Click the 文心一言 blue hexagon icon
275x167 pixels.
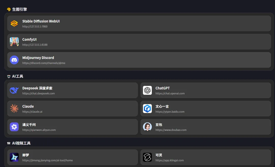click(x=147, y=109)
